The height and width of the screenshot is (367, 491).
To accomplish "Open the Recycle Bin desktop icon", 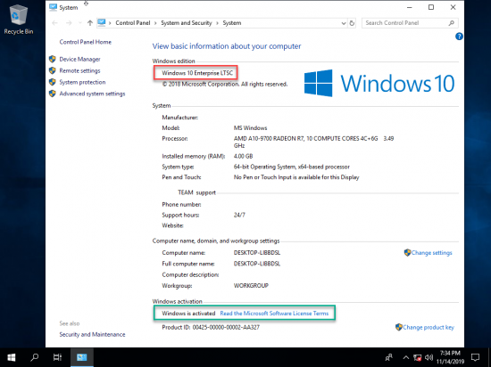I will click(x=19, y=20).
